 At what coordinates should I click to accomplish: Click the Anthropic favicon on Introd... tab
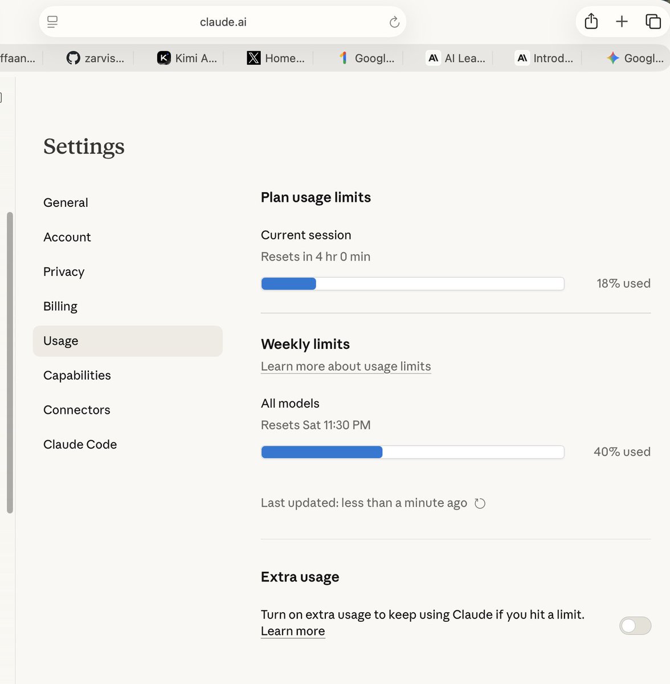[x=522, y=58]
